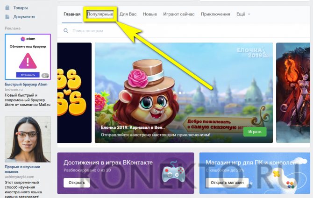Click the woman with glasses ad photo
The image size is (313, 198).
28,139
